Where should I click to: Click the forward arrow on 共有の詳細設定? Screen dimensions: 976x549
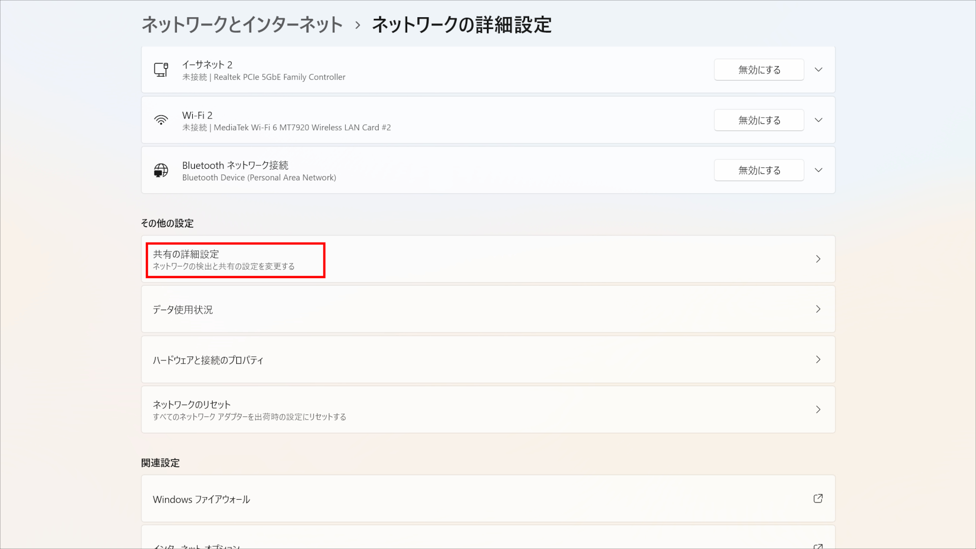point(818,259)
